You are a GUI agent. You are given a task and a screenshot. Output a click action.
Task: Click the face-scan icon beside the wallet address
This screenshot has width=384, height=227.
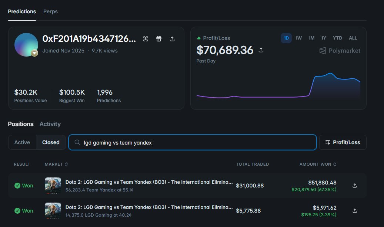click(146, 39)
